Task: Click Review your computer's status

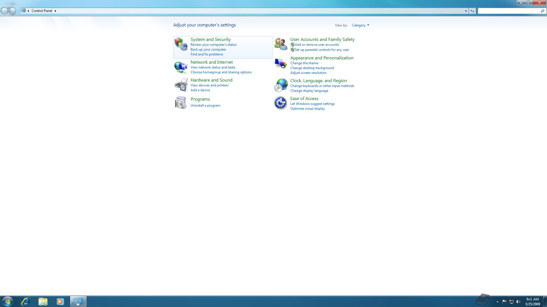Action: click(x=213, y=45)
